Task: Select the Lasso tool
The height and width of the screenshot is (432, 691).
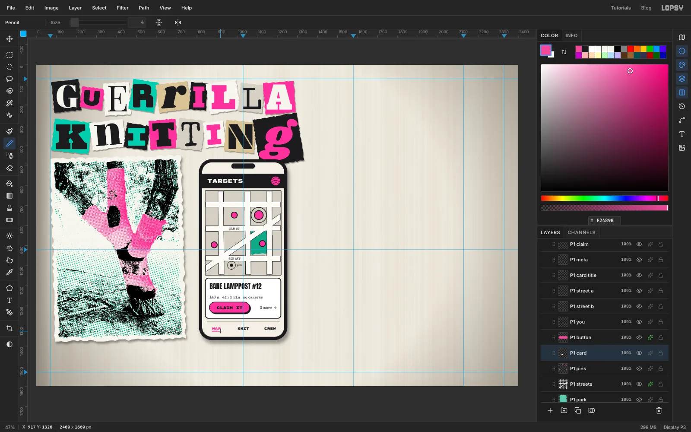Action: (x=10, y=79)
